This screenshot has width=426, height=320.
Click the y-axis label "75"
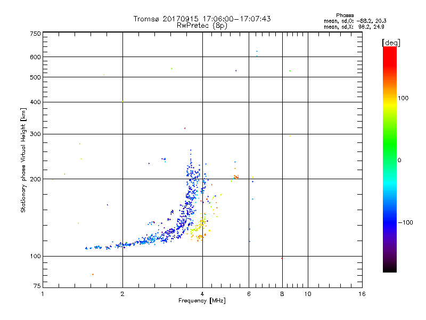tap(37, 286)
